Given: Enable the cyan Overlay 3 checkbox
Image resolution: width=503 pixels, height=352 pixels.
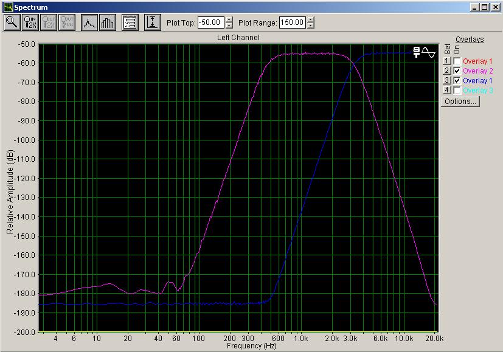Looking at the screenshot, I should 457,91.
